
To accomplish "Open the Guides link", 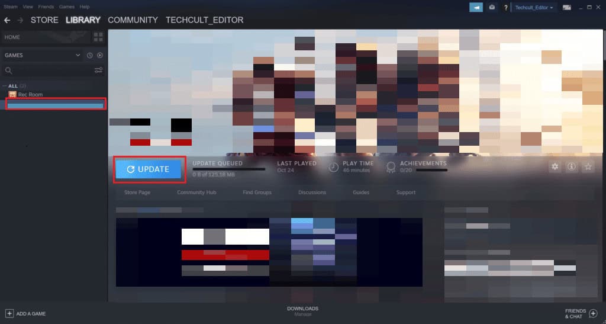I will 361,192.
